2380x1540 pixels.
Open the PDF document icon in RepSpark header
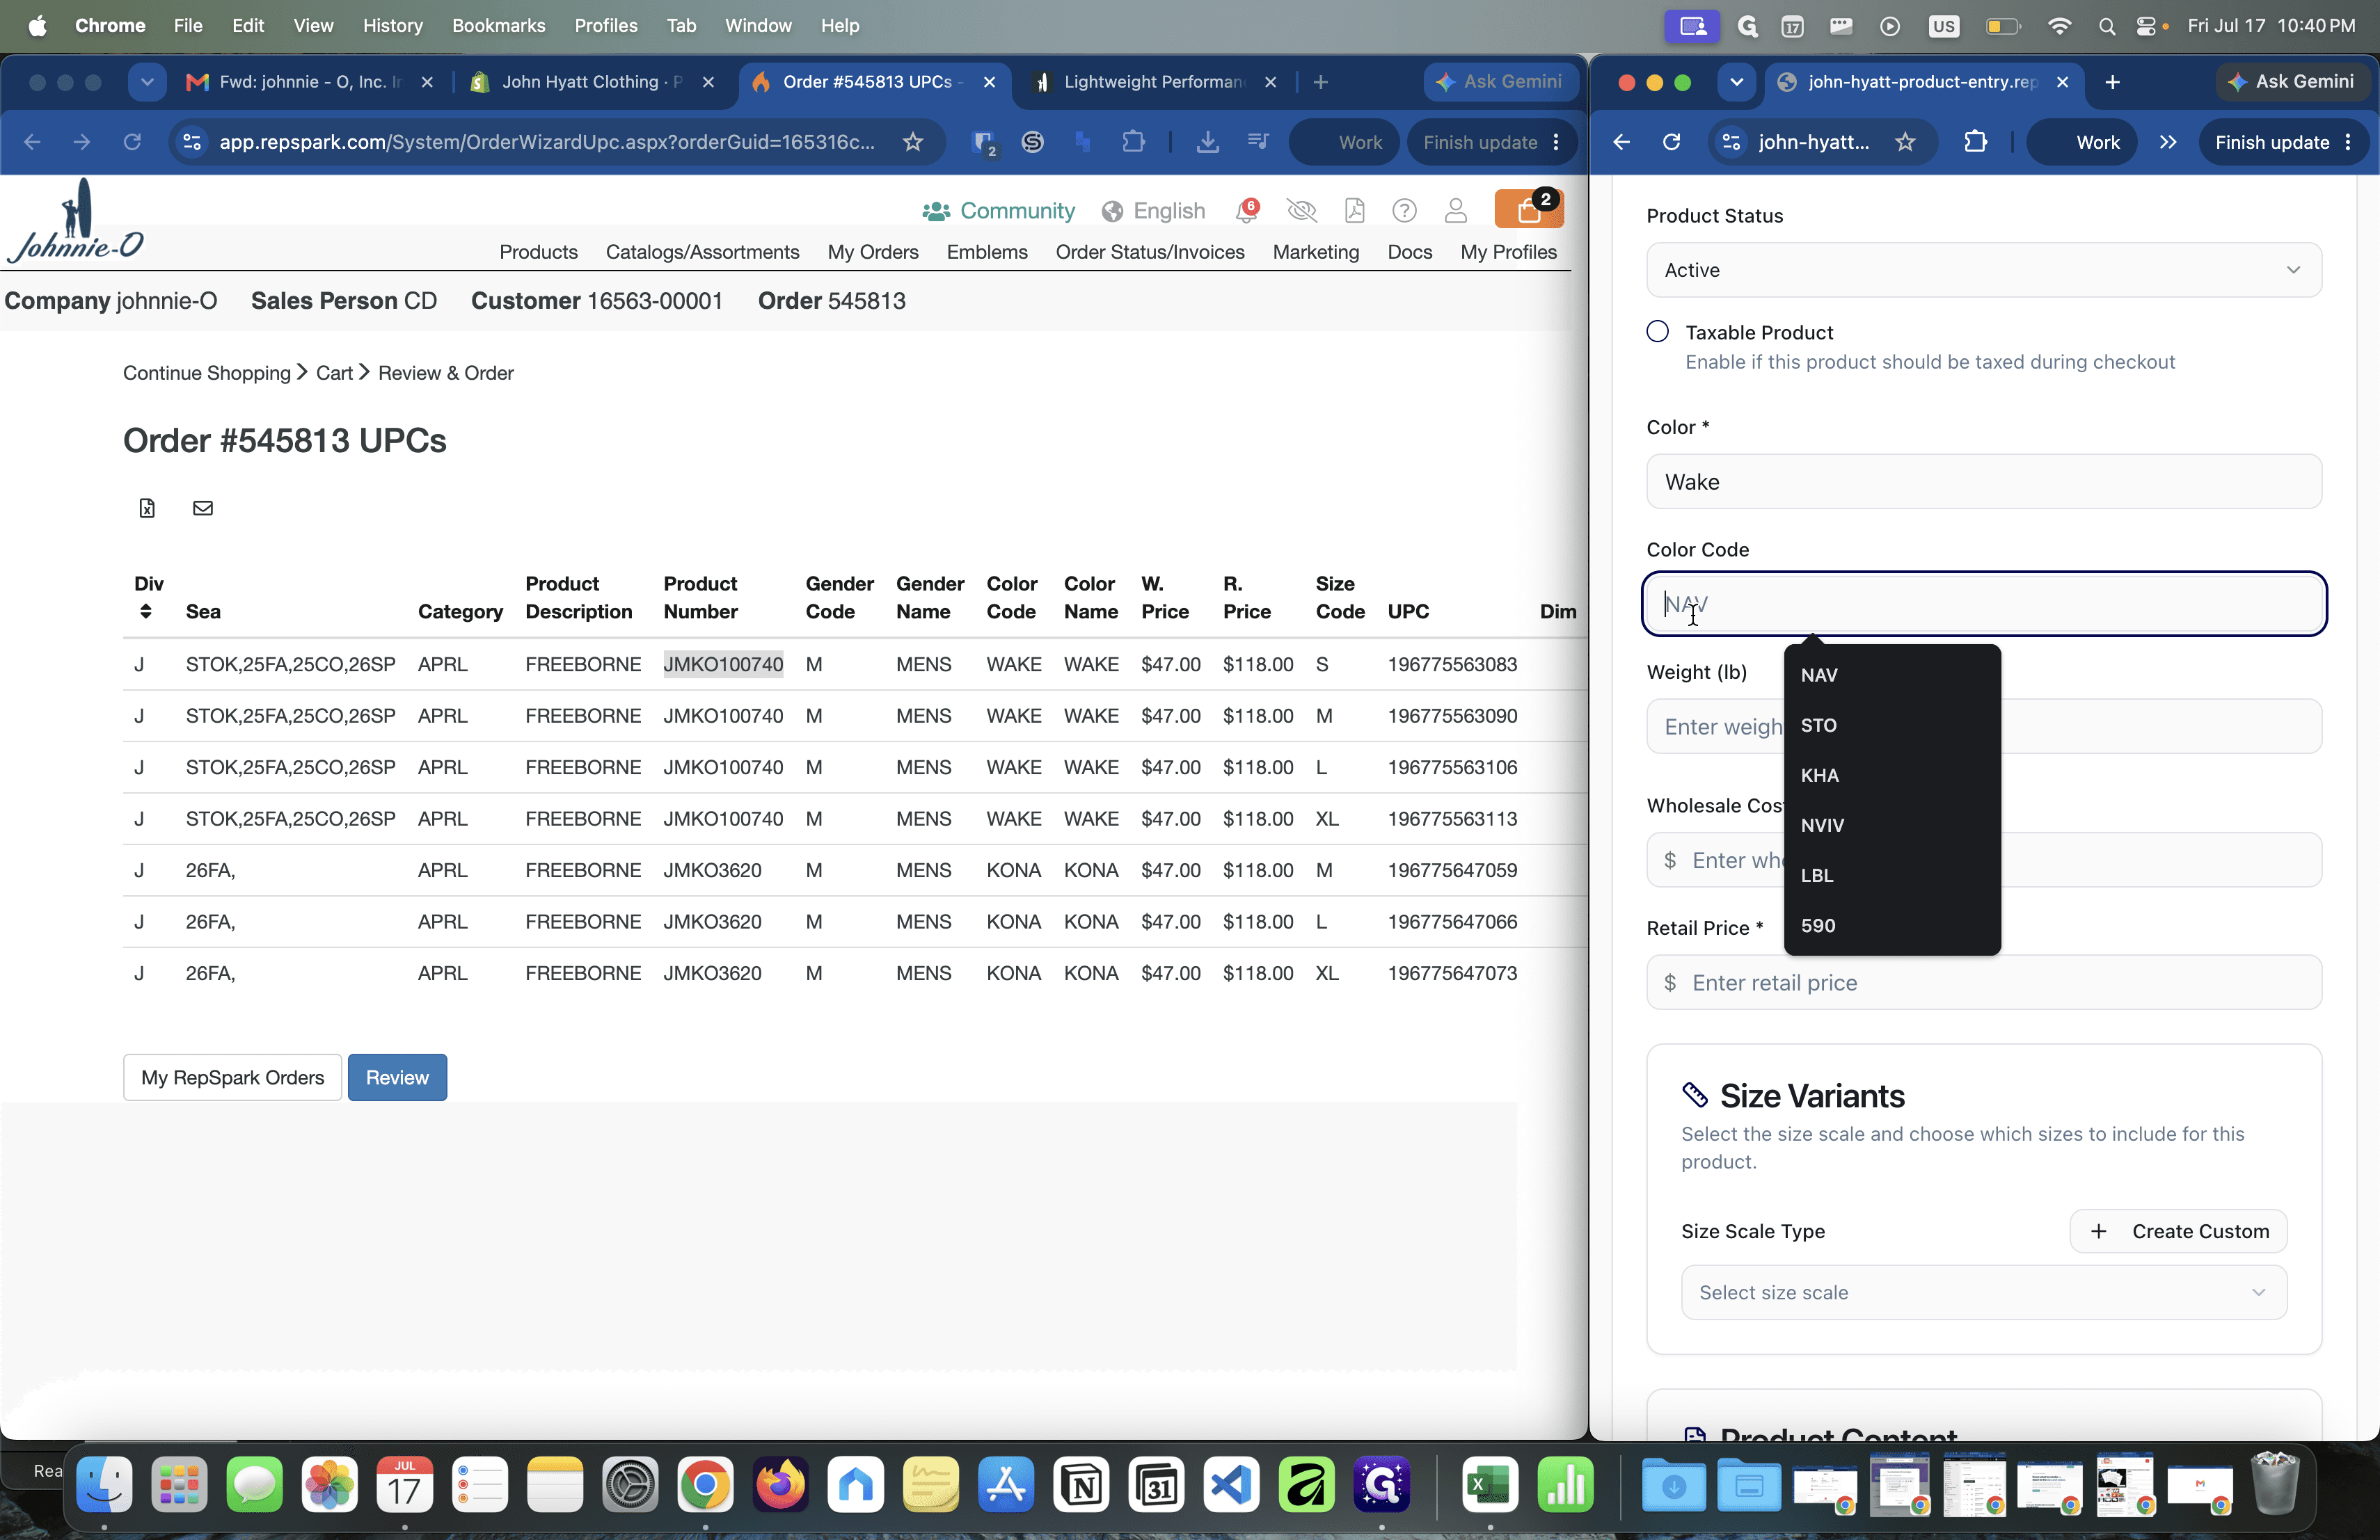pyautogui.click(x=1354, y=210)
